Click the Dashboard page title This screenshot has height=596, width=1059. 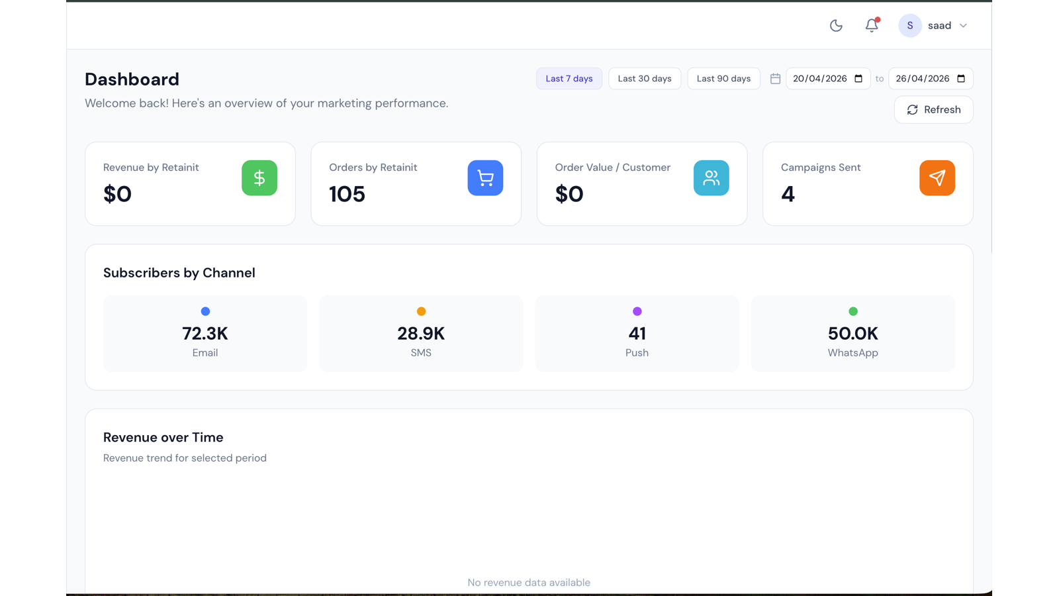click(132, 79)
